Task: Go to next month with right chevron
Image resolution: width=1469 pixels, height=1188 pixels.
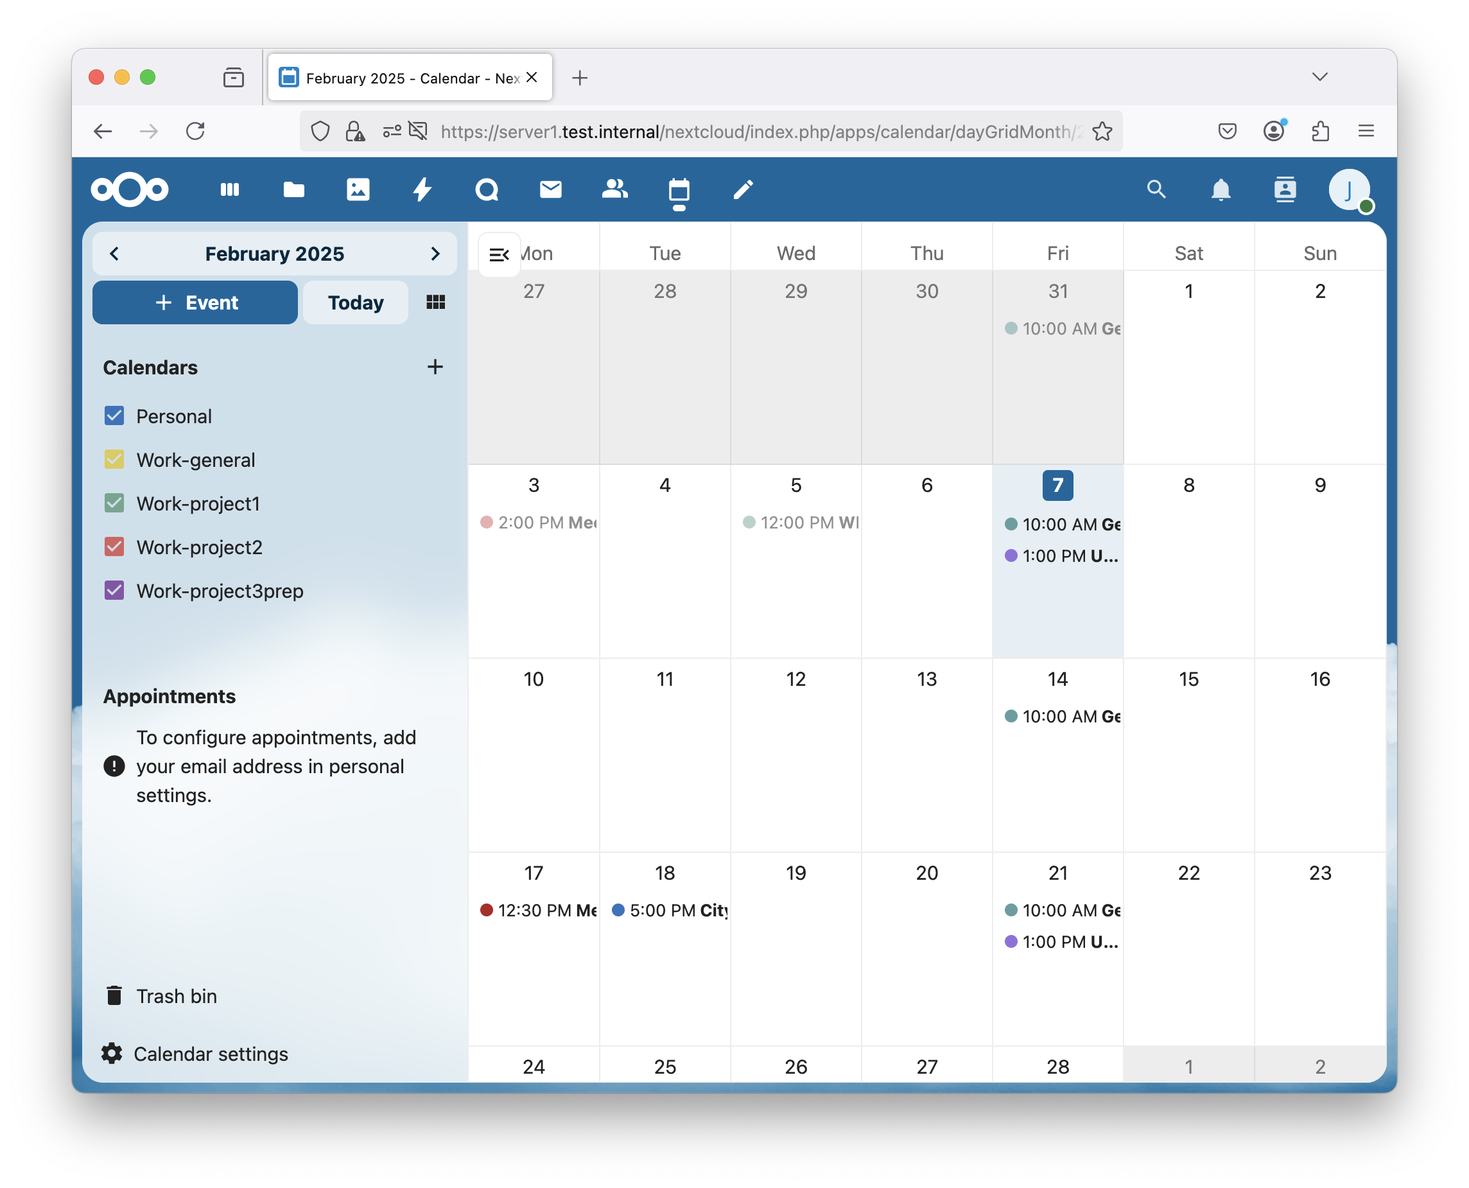Action: (435, 254)
